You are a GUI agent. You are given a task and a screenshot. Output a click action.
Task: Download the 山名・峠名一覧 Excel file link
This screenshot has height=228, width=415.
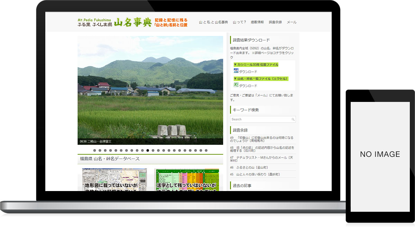(248, 85)
